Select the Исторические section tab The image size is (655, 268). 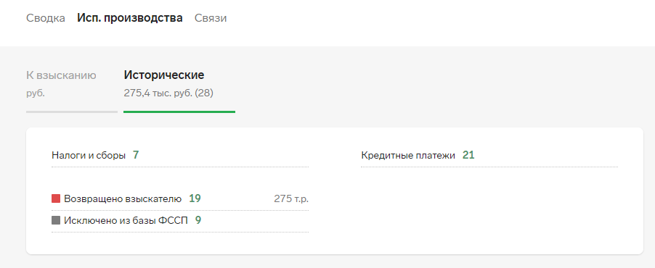[179, 85]
